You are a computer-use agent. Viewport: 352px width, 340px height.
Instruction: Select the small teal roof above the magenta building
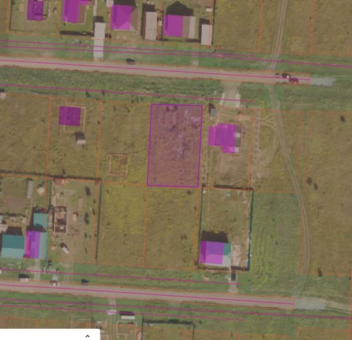click(x=41, y=220)
